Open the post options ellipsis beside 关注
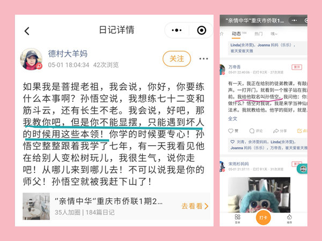The height and width of the screenshot is (241, 322). [x=203, y=59]
